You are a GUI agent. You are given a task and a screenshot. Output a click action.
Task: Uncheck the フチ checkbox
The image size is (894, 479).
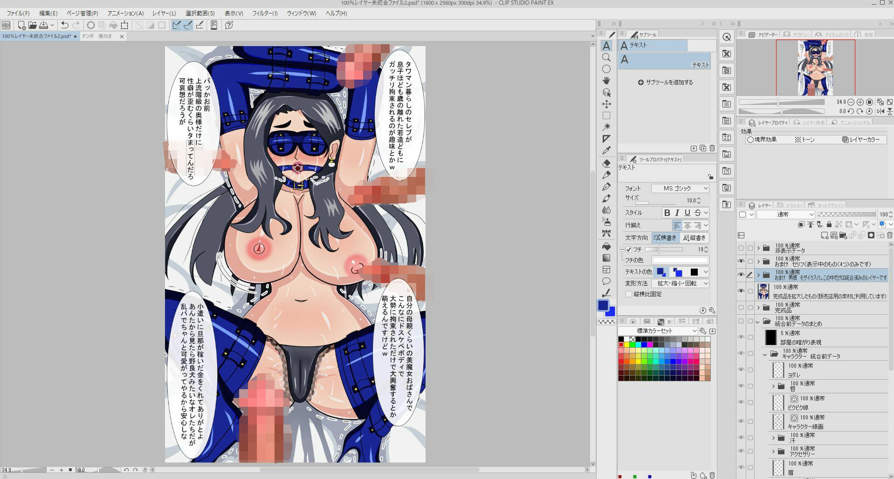pos(629,250)
